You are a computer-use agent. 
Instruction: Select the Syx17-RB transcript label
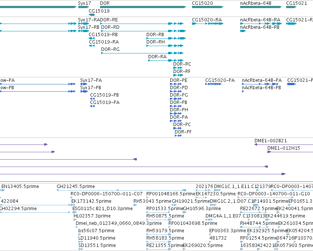tap(89, 27)
